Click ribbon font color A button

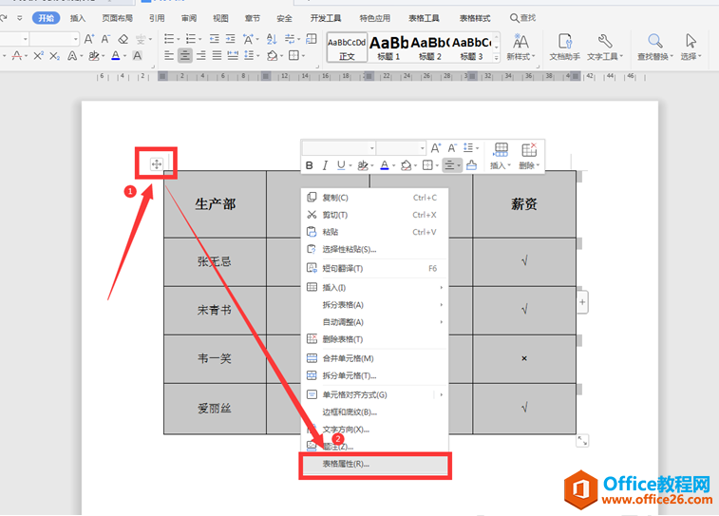116,56
